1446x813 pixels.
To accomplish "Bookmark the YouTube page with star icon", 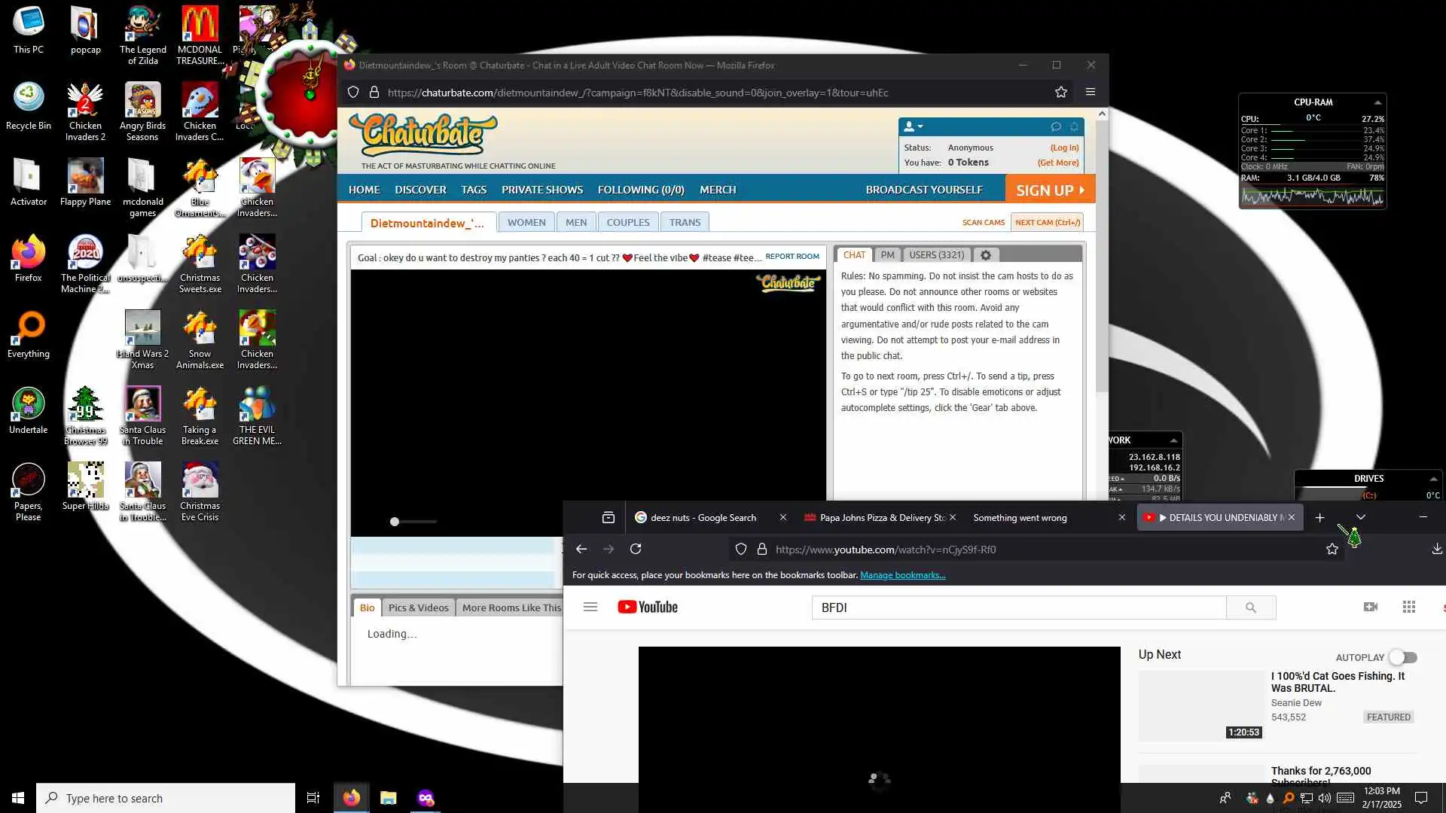I will 1332,549.
